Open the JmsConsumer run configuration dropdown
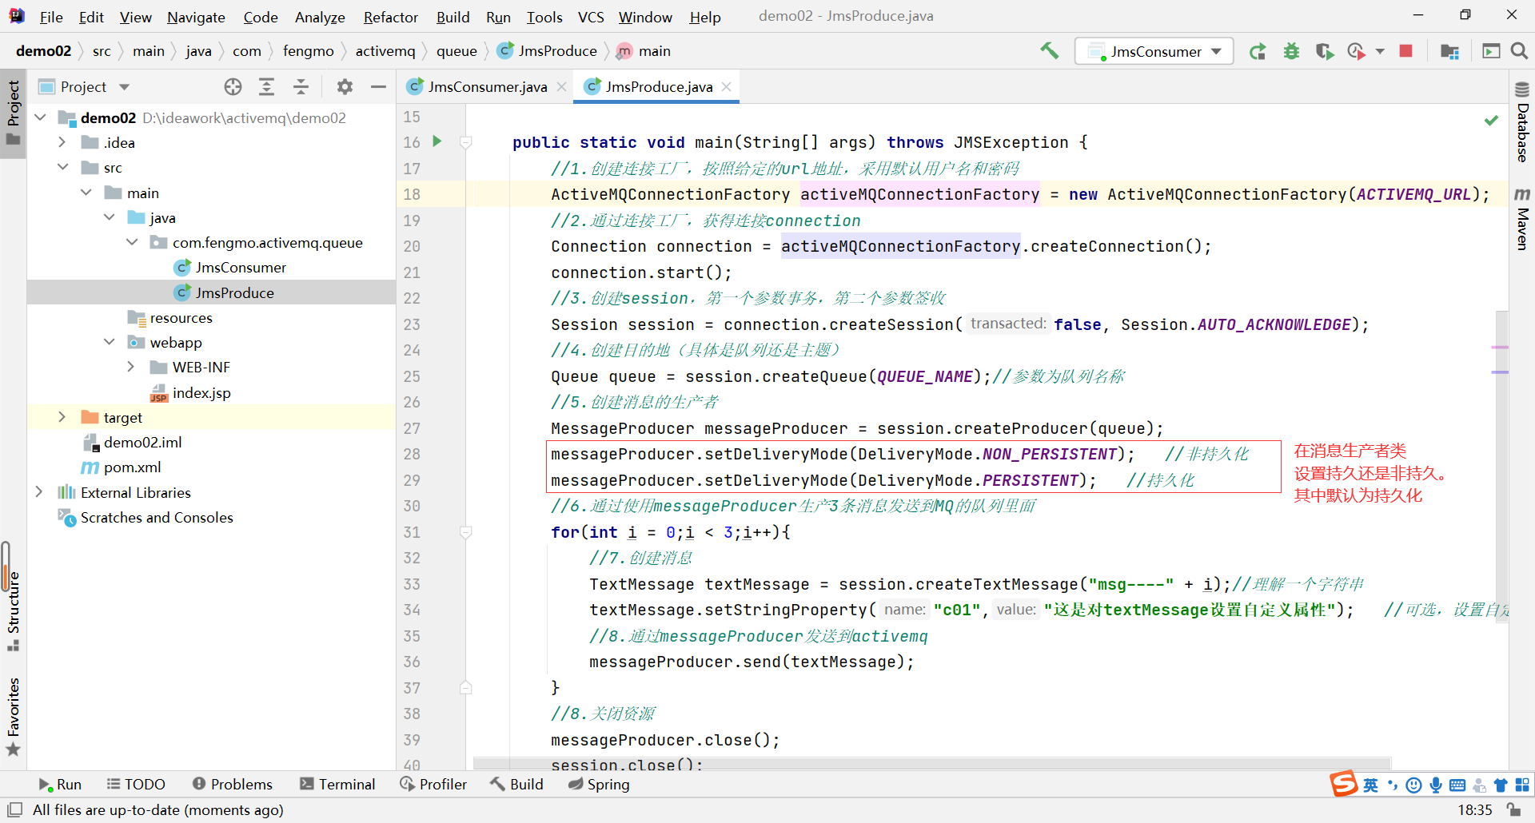 [x=1154, y=51]
